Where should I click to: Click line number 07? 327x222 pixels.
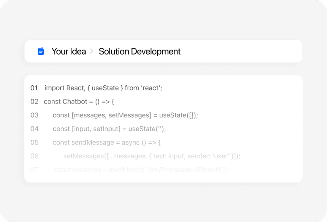34,169
